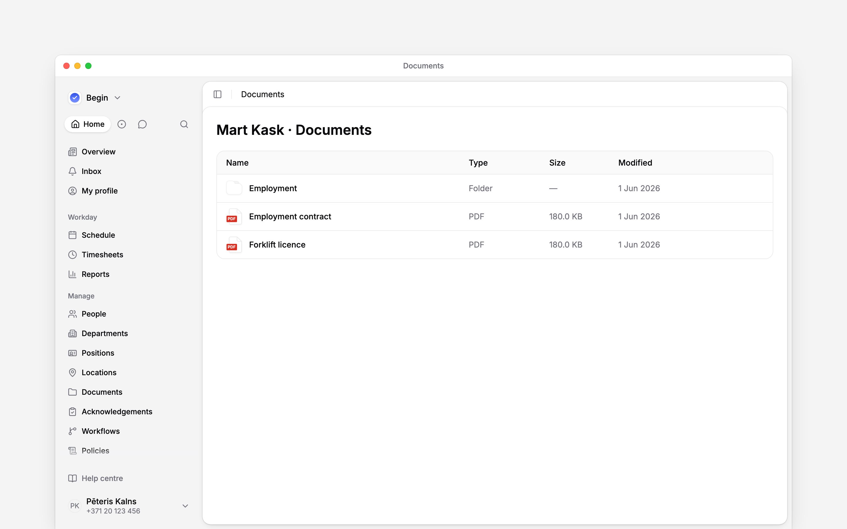Click the circle-dot icon beside Home
The image size is (847, 529).
tap(121, 124)
